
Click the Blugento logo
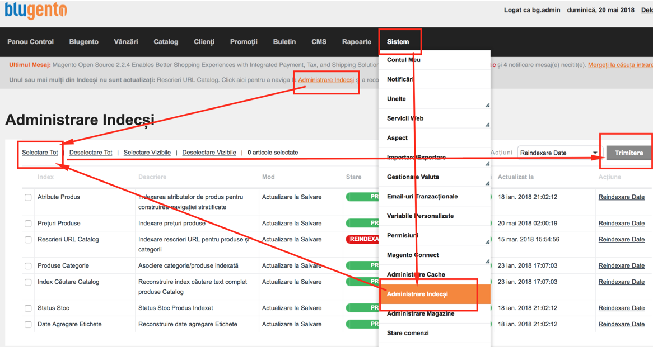pos(35,11)
